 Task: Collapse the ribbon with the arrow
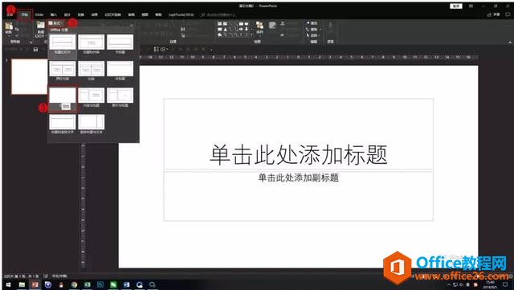tap(510, 43)
